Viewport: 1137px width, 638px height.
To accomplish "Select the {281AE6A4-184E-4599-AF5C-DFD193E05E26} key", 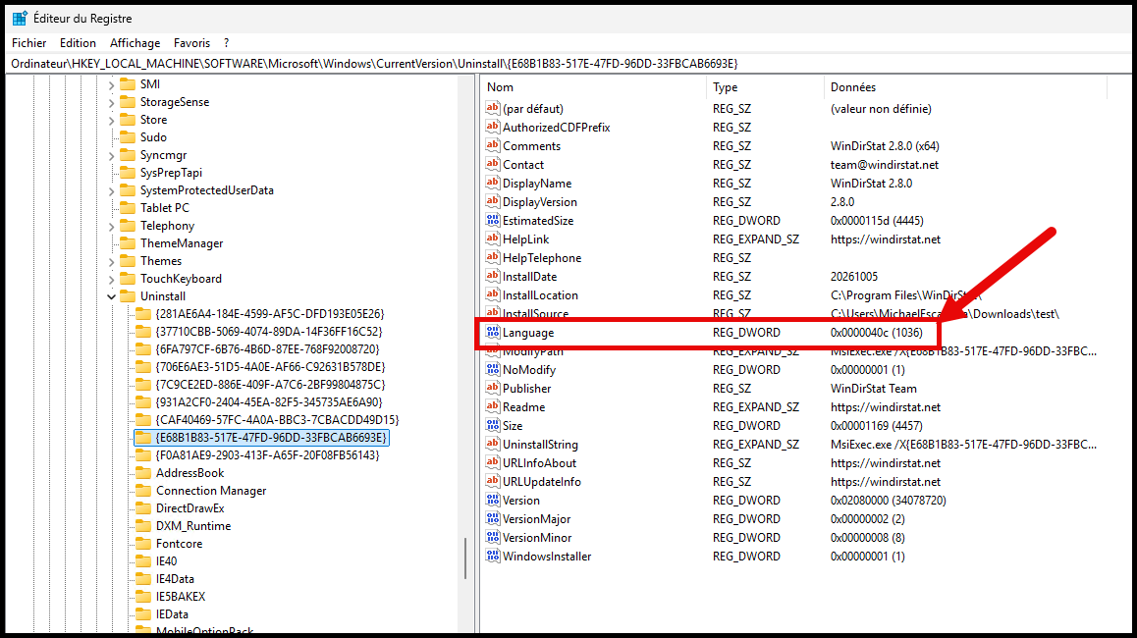I will tap(270, 314).
